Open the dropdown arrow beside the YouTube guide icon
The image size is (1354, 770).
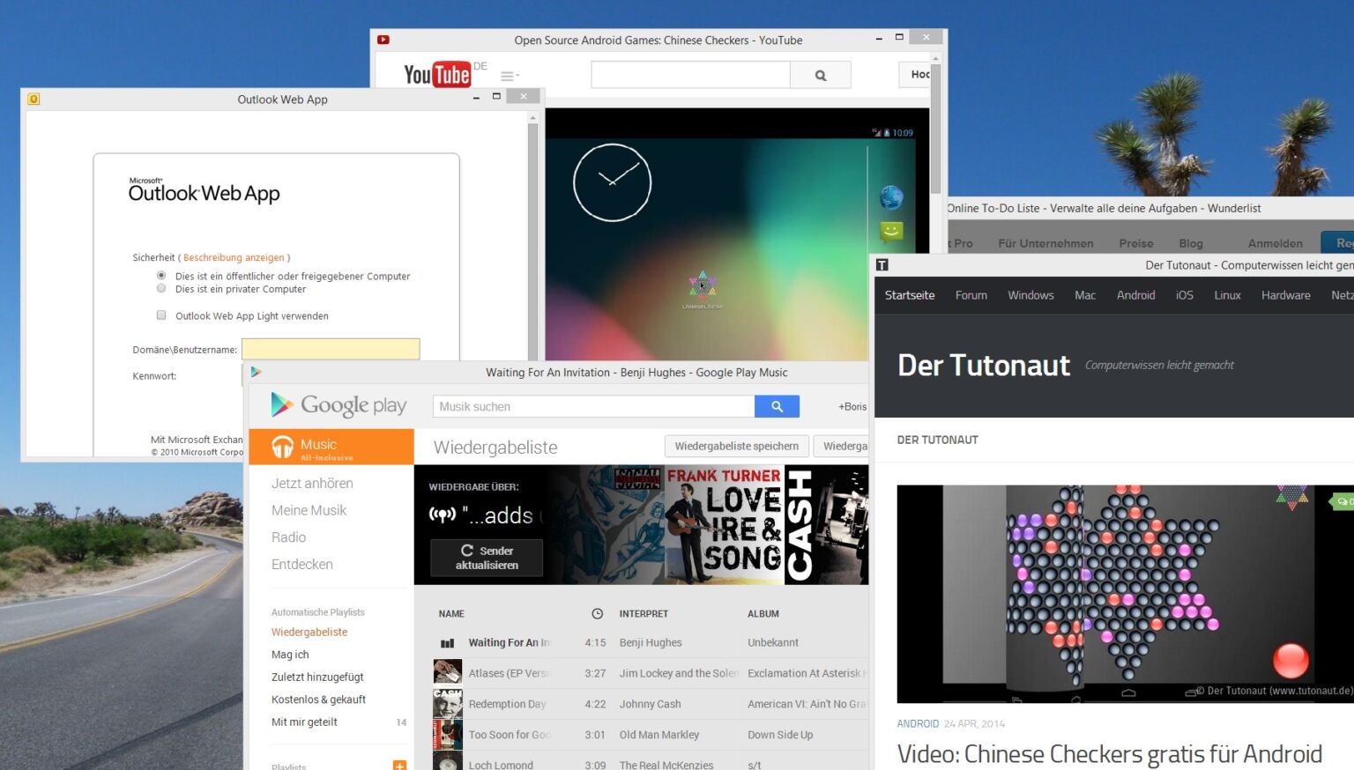(x=517, y=76)
